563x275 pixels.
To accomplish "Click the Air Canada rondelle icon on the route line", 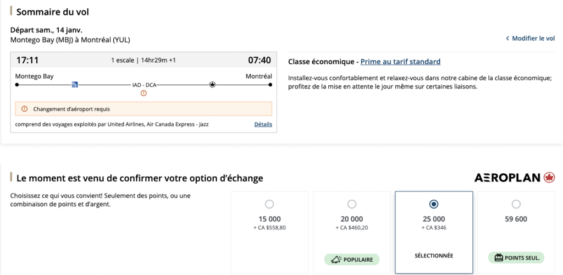I will click(x=212, y=85).
